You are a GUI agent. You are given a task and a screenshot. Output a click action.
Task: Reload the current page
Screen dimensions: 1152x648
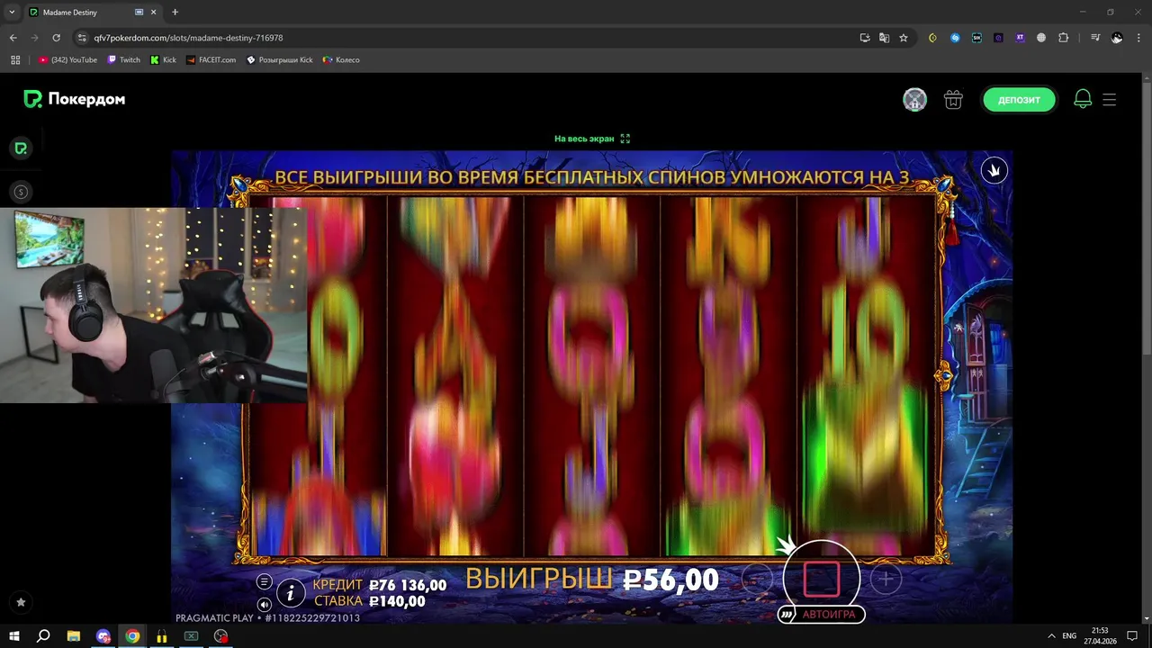click(56, 38)
